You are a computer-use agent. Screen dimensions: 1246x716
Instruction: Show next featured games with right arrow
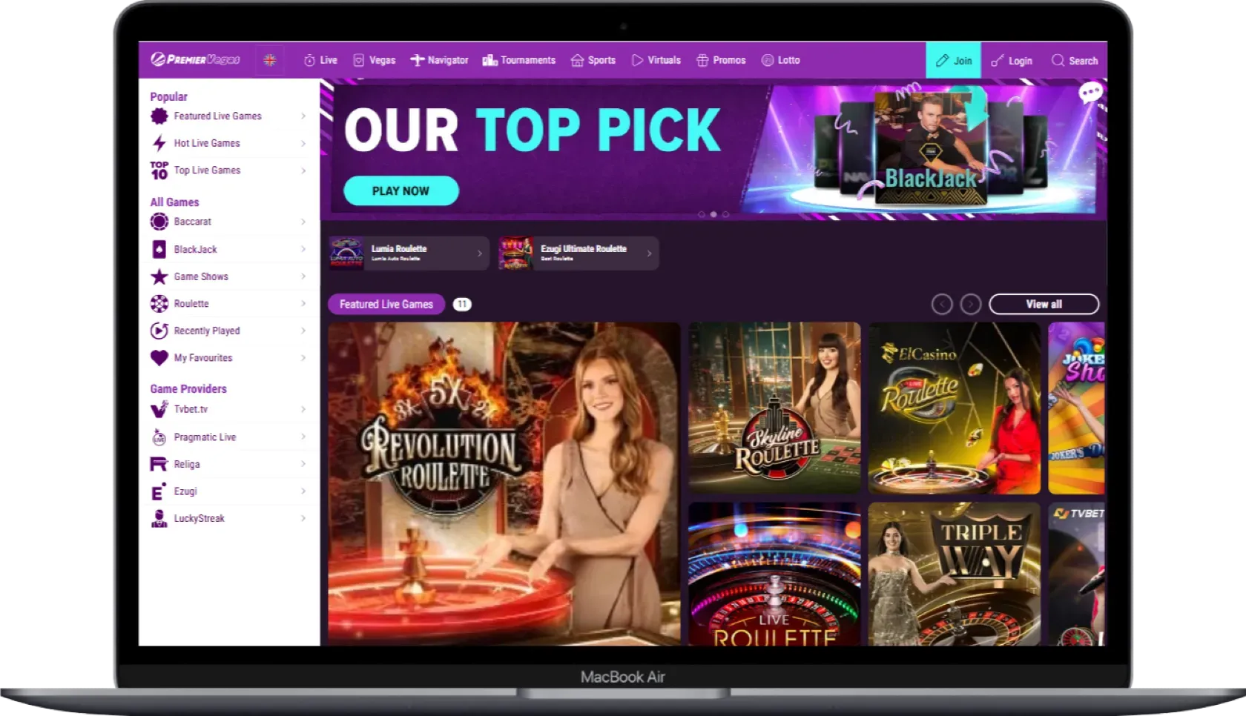coord(971,304)
